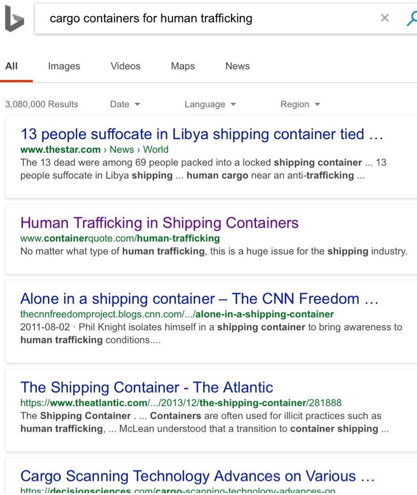
Task: Open 'The Shipping Container - The Atlantic' link
Action: tap(146, 387)
